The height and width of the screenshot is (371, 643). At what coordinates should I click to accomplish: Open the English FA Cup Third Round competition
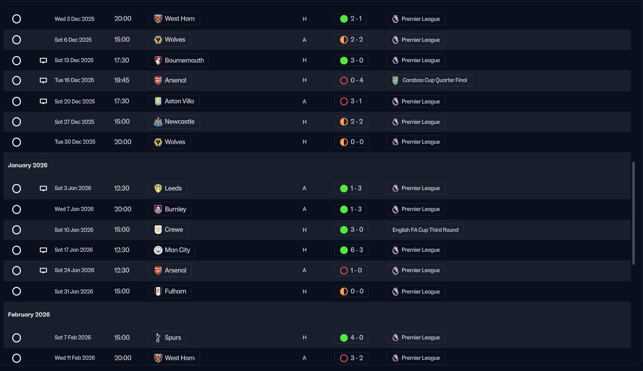point(425,230)
